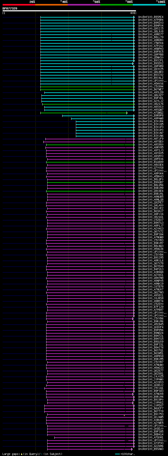This screenshot has width=168, height=456.
Task: Click the 100 char scale bar legend
Action: (125, 454)
